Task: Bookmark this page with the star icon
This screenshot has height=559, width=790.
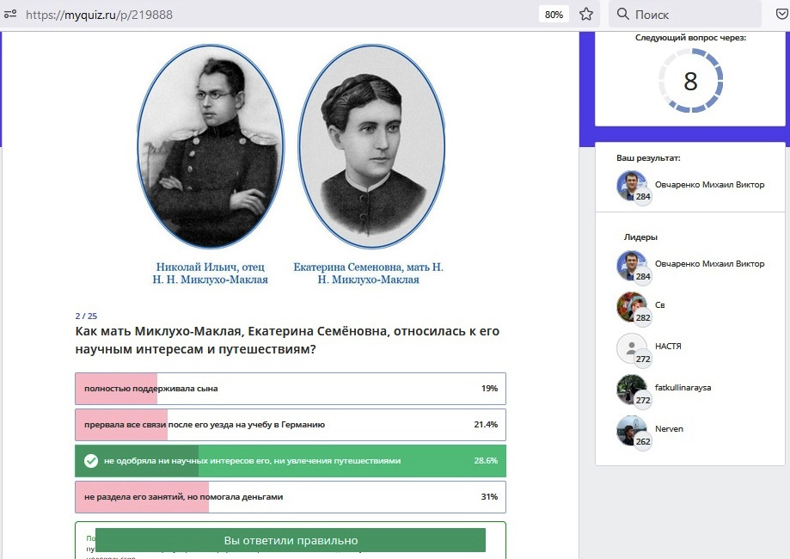Action: (586, 15)
